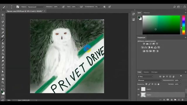187x105 pixels.
Task: Open smoothing options gear icon
Action: [x=105, y=7]
